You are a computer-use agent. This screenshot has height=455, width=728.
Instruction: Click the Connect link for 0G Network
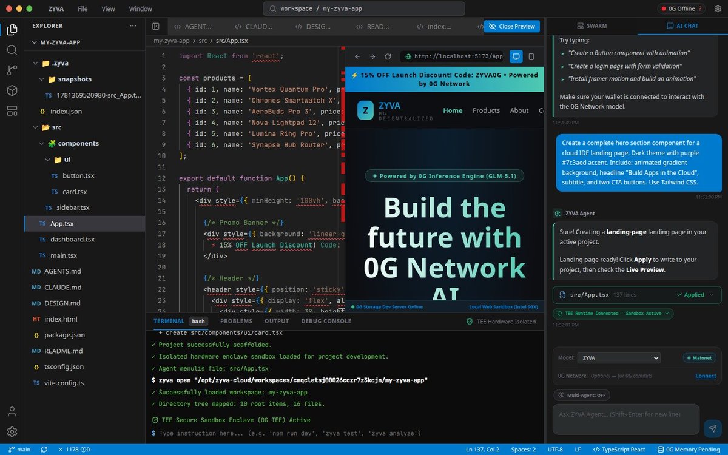(x=706, y=376)
